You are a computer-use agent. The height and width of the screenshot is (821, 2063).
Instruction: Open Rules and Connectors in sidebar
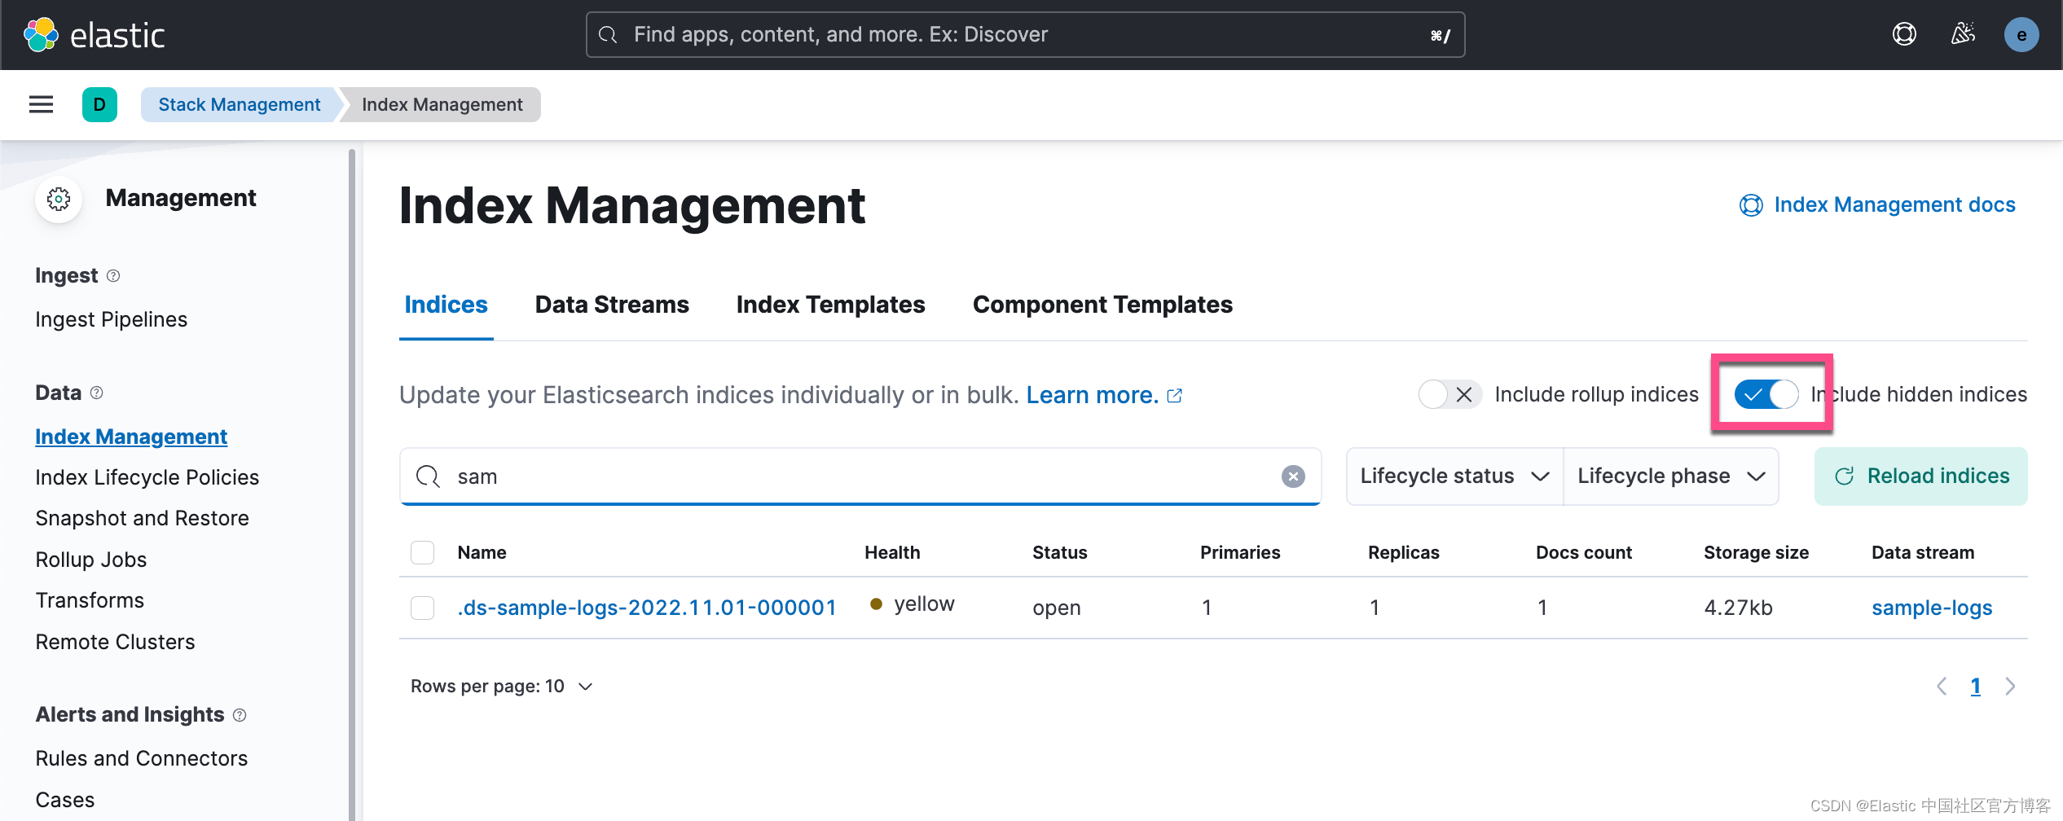142,759
